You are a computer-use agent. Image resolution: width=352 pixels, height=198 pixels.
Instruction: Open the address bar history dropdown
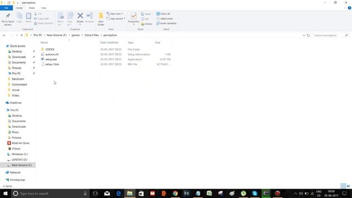pyautogui.click(x=304, y=35)
